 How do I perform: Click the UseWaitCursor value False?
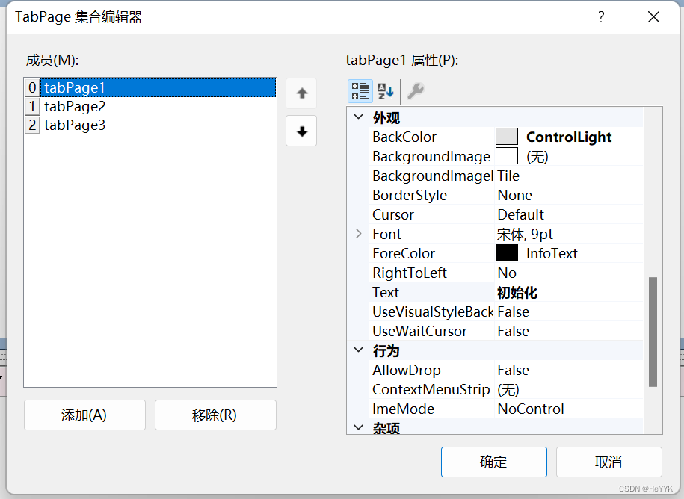tap(514, 331)
